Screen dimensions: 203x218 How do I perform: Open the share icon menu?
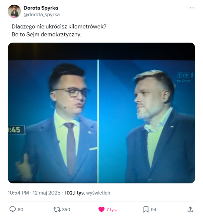pos(190,209)
